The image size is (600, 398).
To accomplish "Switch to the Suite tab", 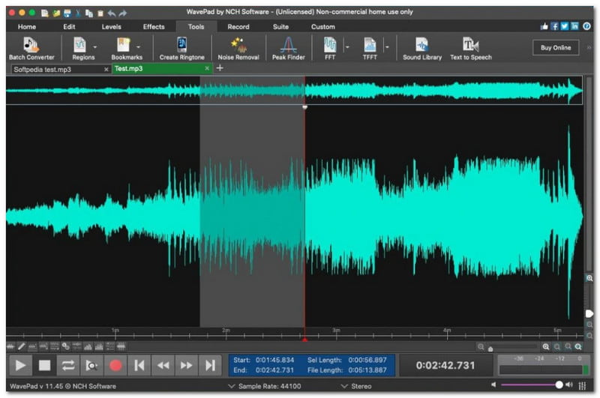I will tap(280, 27).
